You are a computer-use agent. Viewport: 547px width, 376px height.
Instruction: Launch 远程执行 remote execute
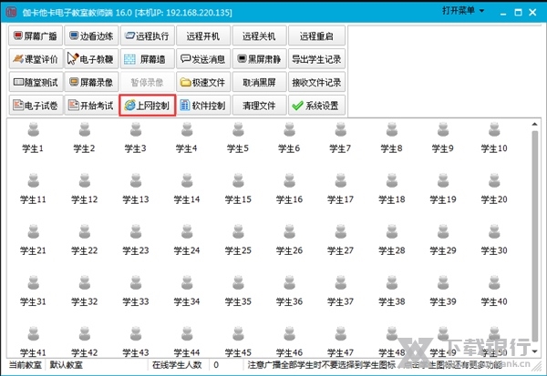pyautogui.click(x=147, y=36)
